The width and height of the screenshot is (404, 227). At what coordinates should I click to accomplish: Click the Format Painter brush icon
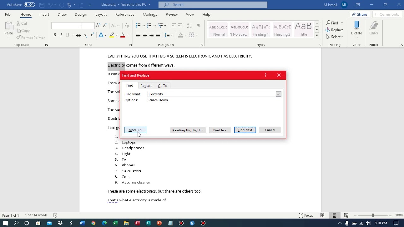[18, 38]
